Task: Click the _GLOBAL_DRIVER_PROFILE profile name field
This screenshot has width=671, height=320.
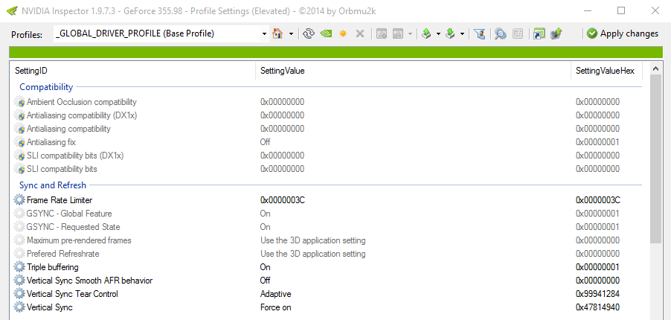Action: [x=157, y=33]
